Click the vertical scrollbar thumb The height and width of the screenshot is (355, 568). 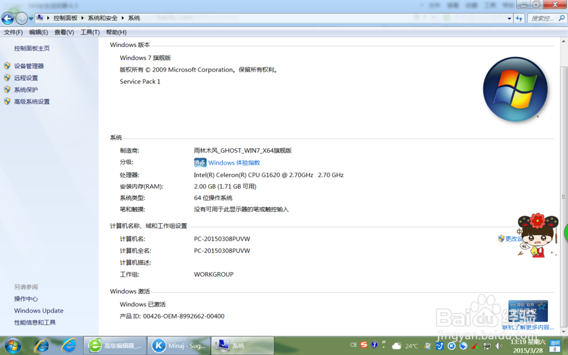click(563, 197)
